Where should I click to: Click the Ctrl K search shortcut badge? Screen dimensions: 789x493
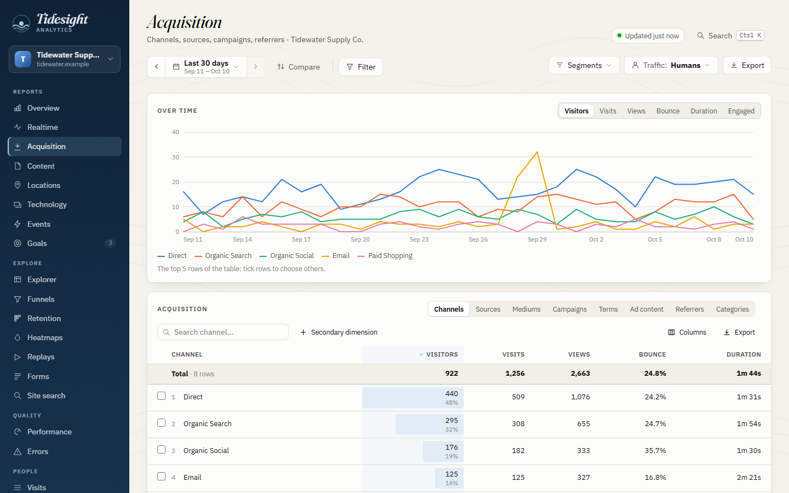tap(750, 36)
